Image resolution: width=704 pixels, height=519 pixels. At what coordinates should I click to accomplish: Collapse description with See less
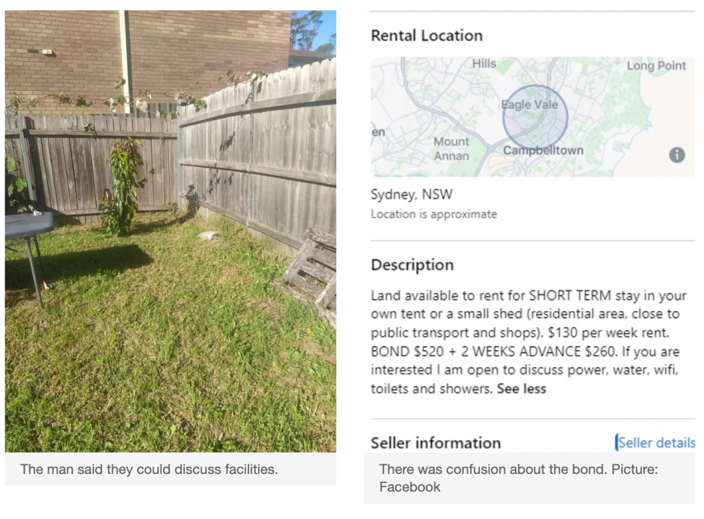[521, 389]
